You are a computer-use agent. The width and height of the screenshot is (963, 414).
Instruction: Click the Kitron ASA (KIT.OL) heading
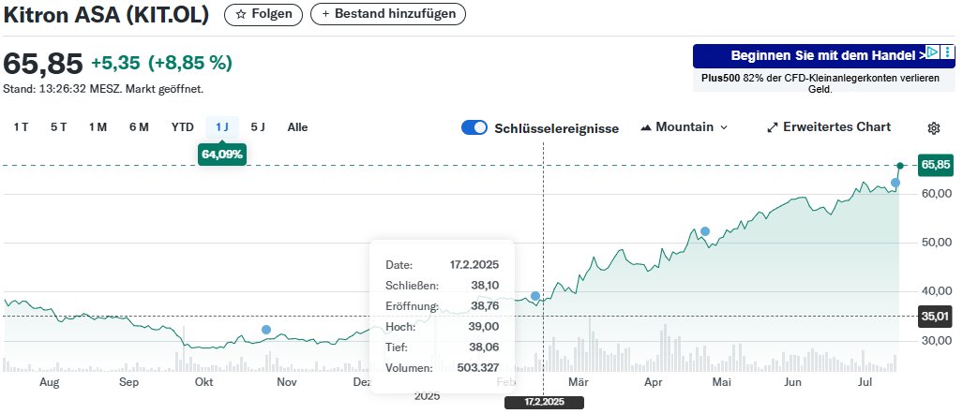[106, 14]
